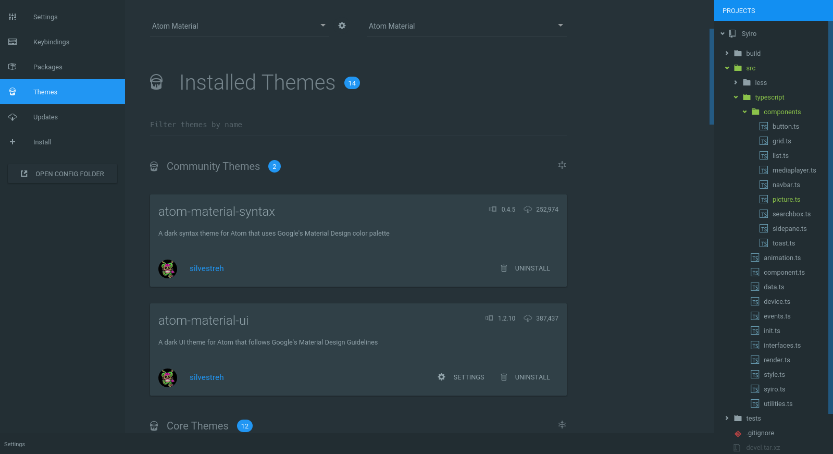The height and width of the screenshot is (454, 833).
Task: Click the package box icon beside Packages
Action: pos(13,67)
